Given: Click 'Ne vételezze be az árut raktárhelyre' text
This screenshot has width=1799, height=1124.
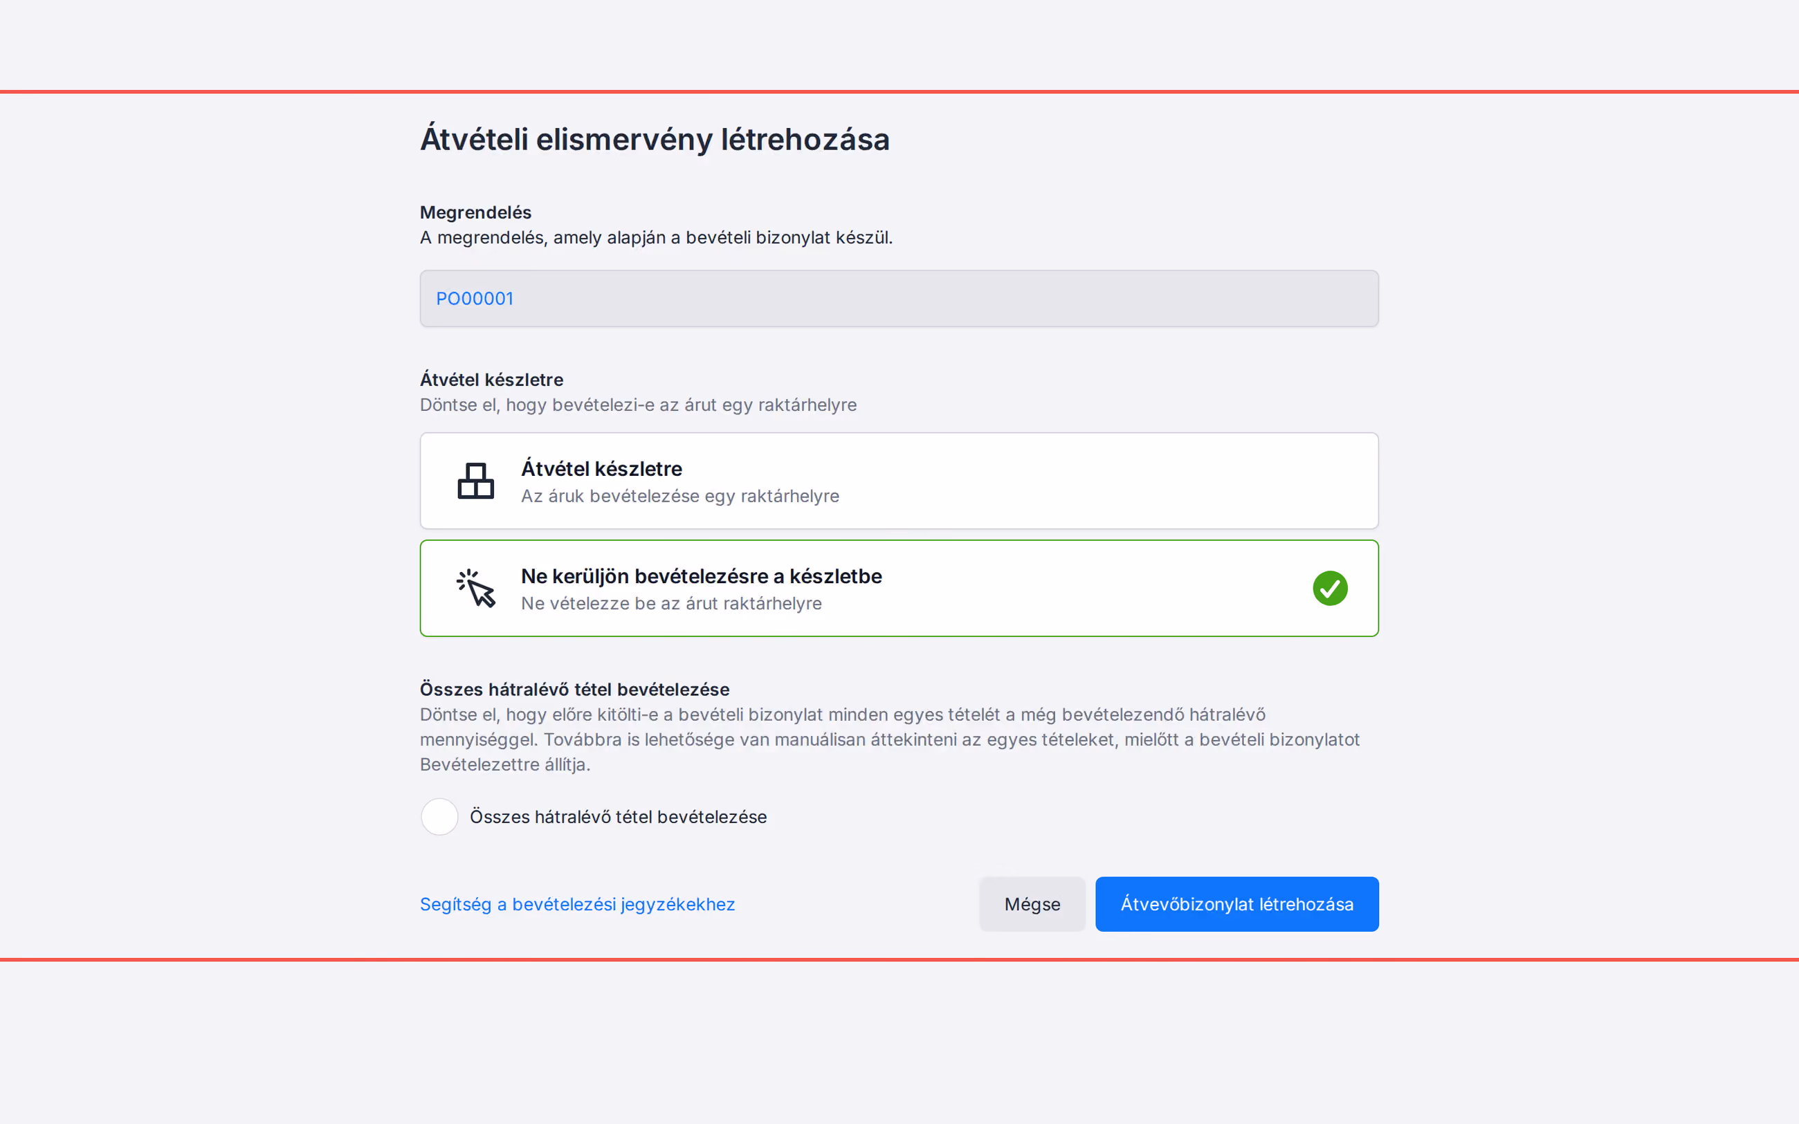Looking at the screenshot, I should [670, 604].
